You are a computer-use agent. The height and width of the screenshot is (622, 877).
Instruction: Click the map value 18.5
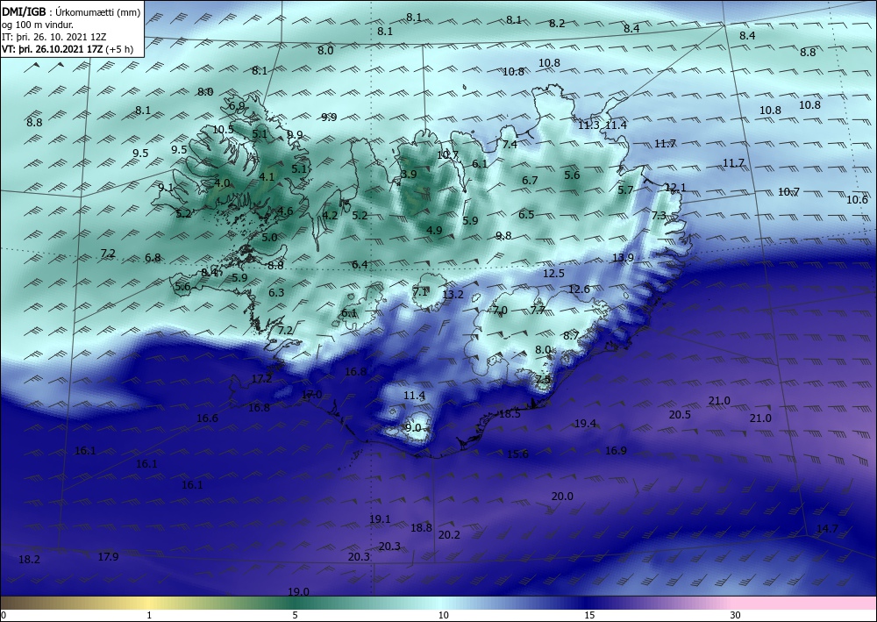[510, 414]
